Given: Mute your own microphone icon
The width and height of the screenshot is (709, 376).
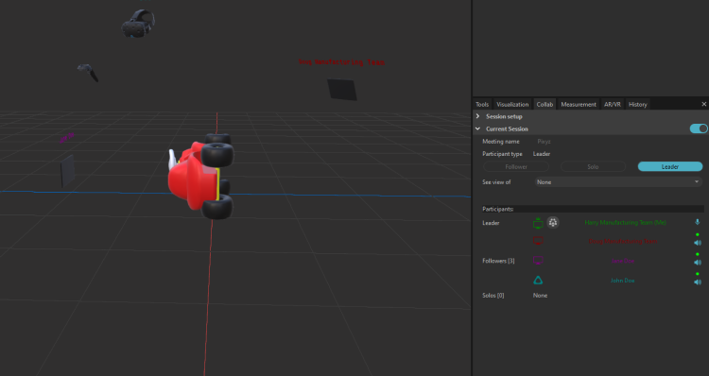Looking at the screenshot, I should pyautogui.click(x=698, y=222).
